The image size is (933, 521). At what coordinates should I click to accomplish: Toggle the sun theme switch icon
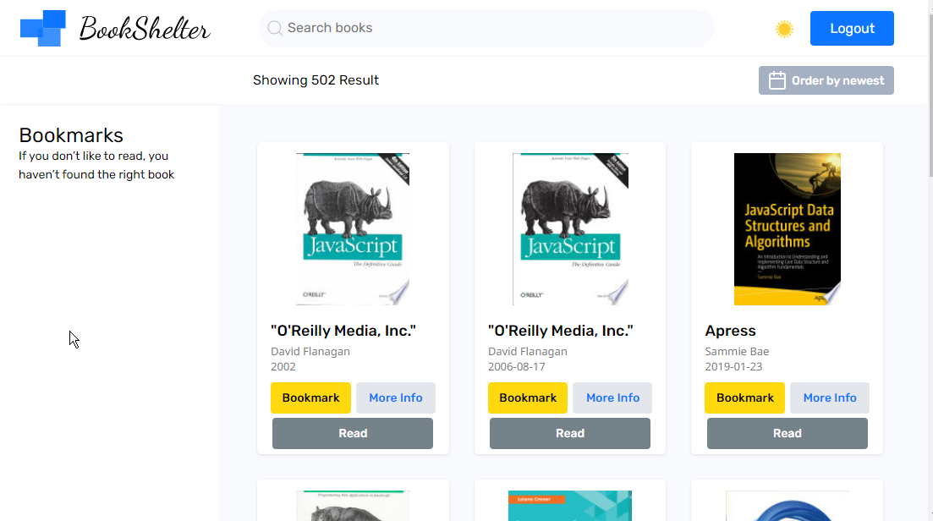[x=784, y=29]
